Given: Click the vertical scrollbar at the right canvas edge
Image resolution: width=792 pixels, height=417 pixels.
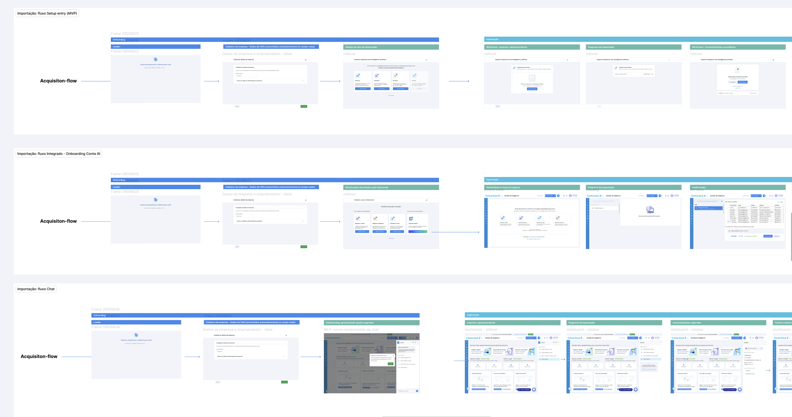Looking at the screenshot, I should (x=791, y=237).
